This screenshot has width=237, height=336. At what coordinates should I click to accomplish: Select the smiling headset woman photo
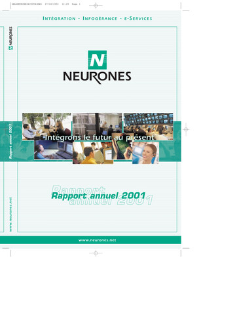click(x=145, y=153)
